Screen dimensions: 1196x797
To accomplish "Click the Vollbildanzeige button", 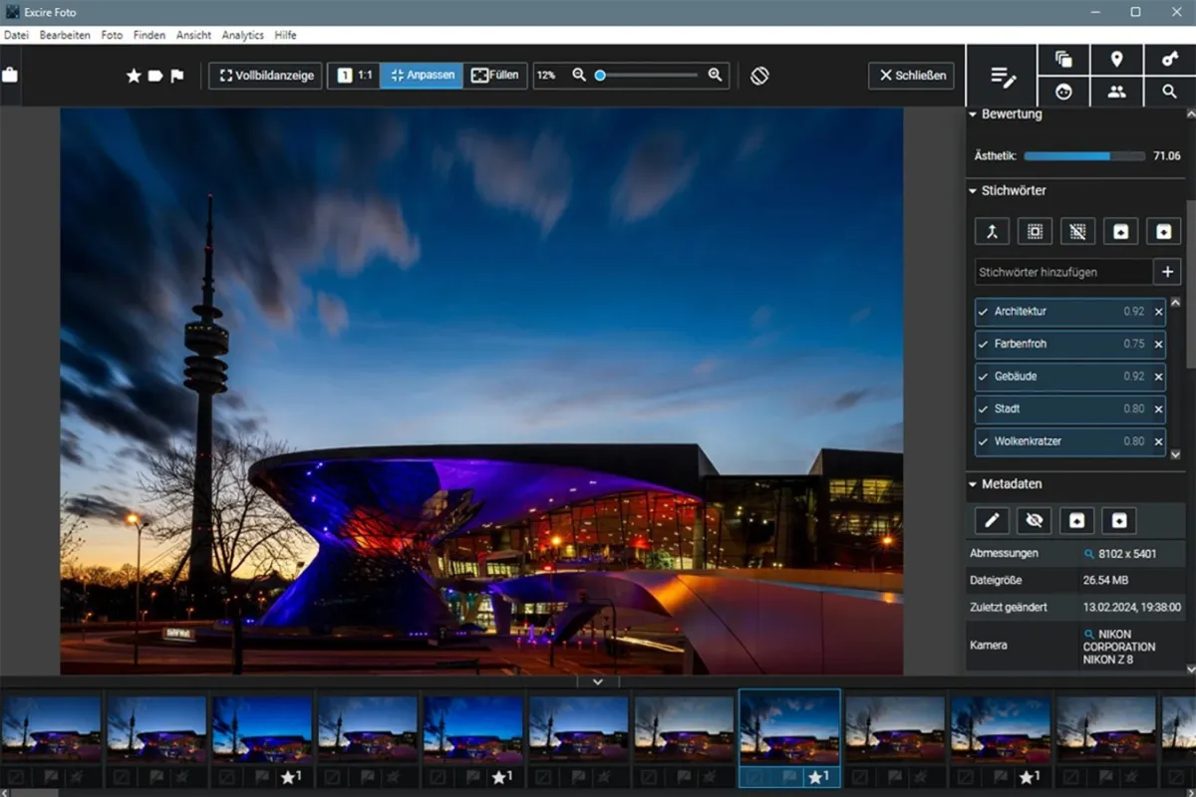I will (267, 76).
